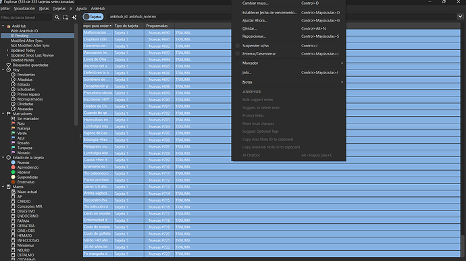Select the Naranja flag icon
Image resolution: width=466 pixels, height=261 pixels.
tap(13, 128)
